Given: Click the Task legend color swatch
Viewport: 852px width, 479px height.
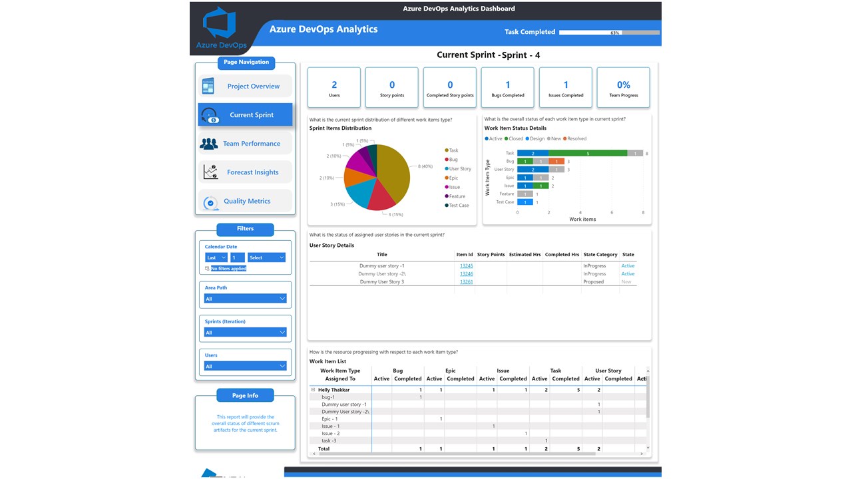Looking at the screenshot, I should 447,150.
